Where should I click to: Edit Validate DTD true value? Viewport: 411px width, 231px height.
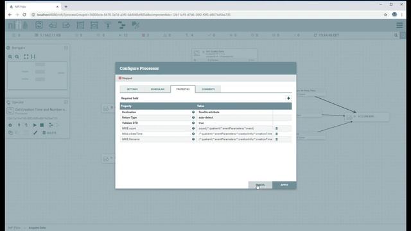click(x=234, y=123)
